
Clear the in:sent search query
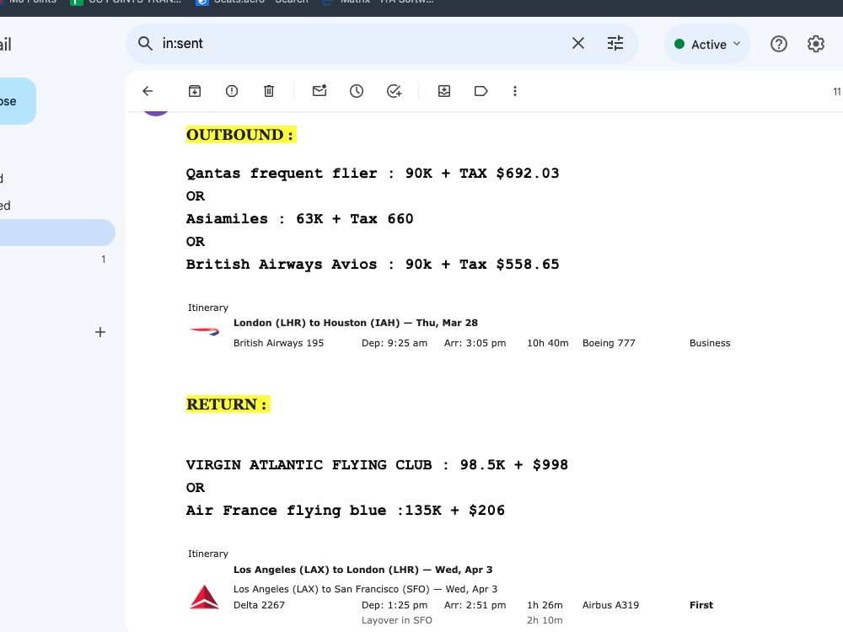pos(578,44)
